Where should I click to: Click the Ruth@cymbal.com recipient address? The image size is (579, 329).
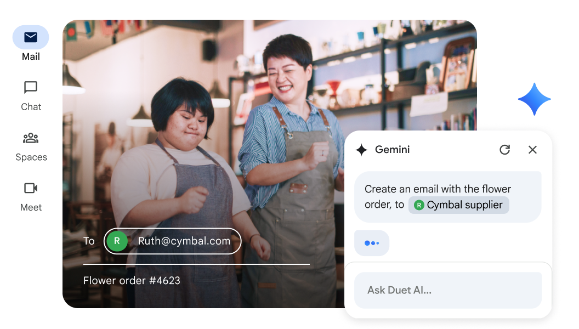coord(184,241)
